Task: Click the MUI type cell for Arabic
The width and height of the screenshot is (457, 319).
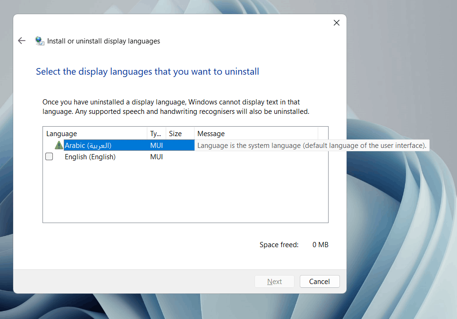Action: (x=157, y=146)
